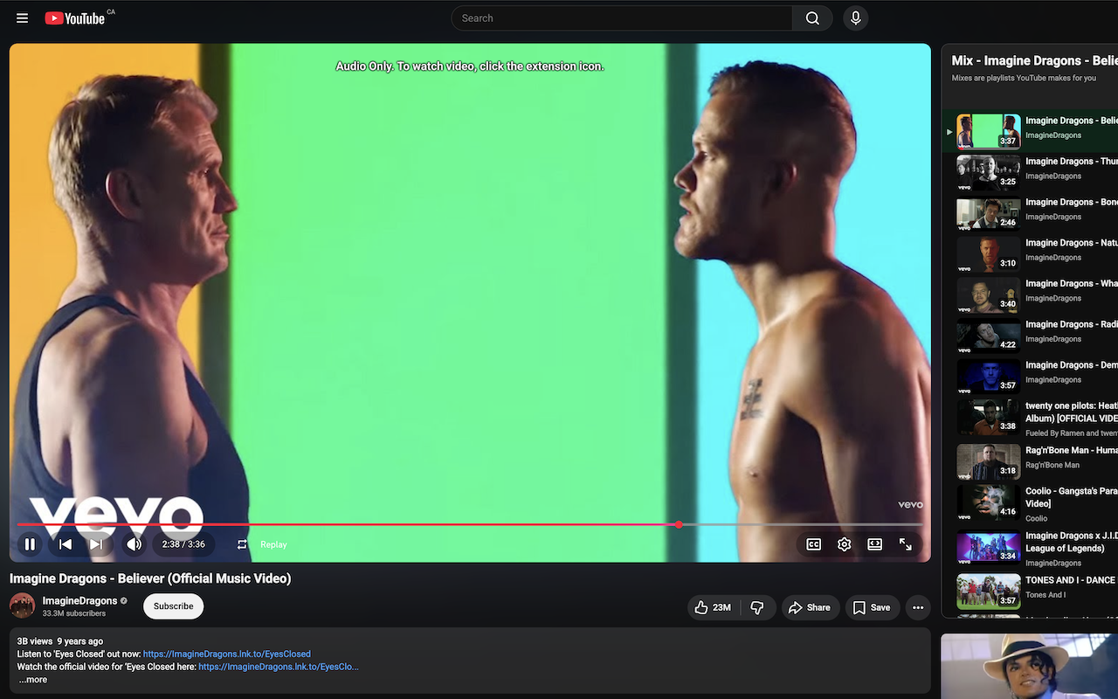Play the 2:46 Bones playlist video
This screenshot has height=699, width=1118.
989,213
